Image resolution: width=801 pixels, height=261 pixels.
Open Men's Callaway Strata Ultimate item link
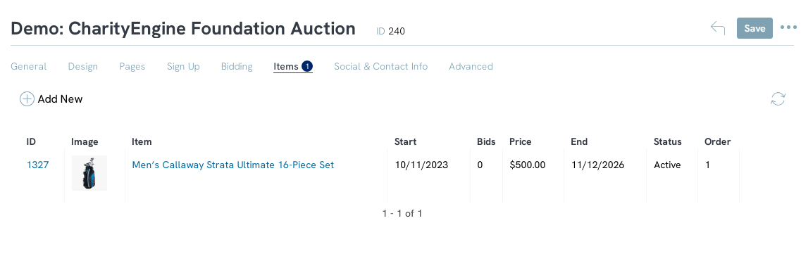tap(233, 165)
